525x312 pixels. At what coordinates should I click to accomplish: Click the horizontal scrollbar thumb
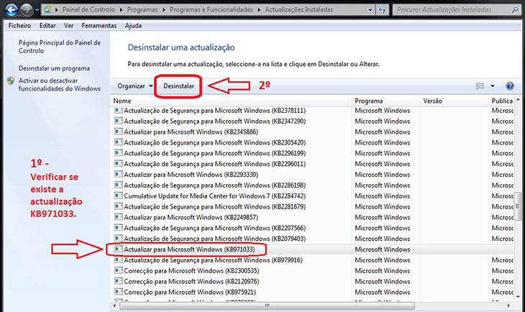pos(268,306)
